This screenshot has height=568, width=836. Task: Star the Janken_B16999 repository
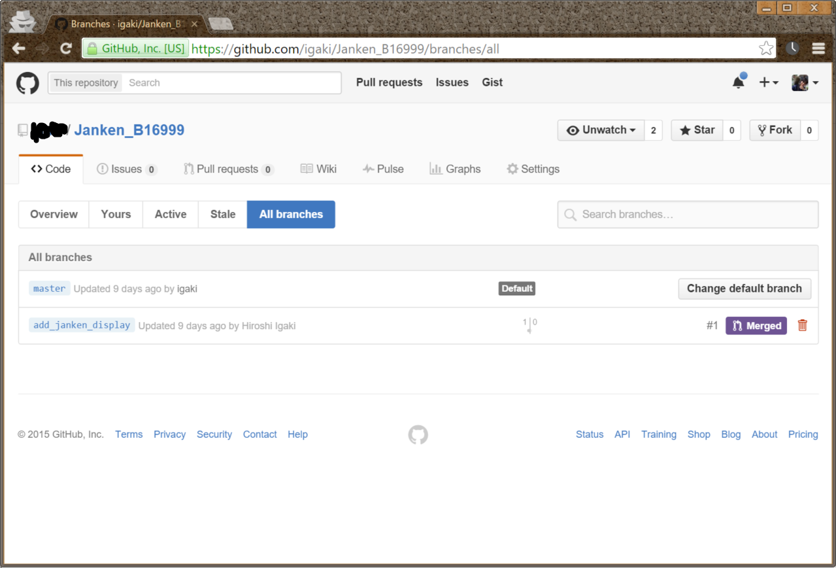click(697, 130)
